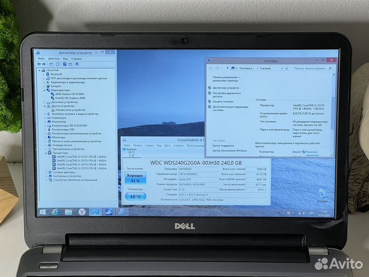Viewport: 369px width, 277px height.
Task: Select the Батареи category icon
Action: (48, 86)
